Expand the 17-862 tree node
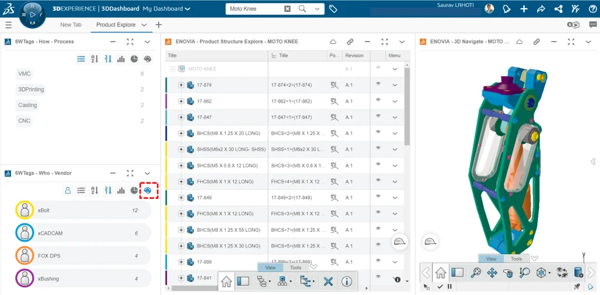 (181, 101)
